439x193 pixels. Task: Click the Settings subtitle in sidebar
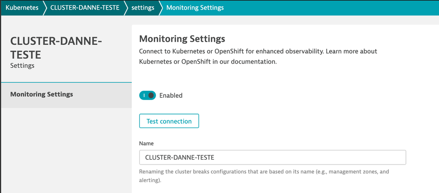[22, 66]
